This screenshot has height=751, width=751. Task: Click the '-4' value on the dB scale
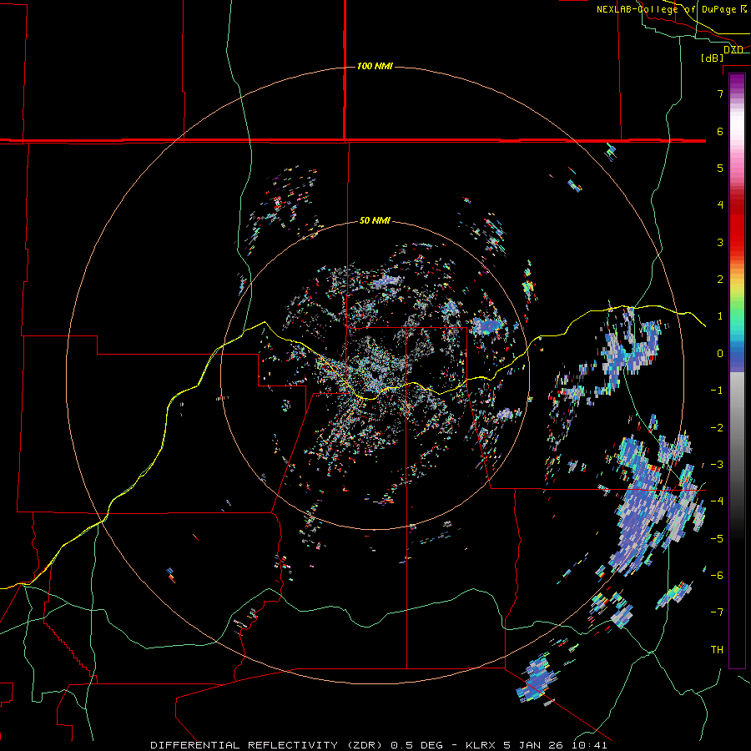[x=717, y=501]
